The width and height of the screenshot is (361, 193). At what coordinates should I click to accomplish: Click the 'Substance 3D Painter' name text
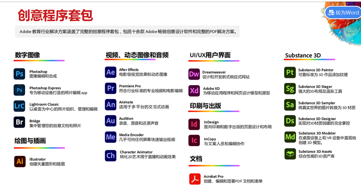[x=316, y=70]
